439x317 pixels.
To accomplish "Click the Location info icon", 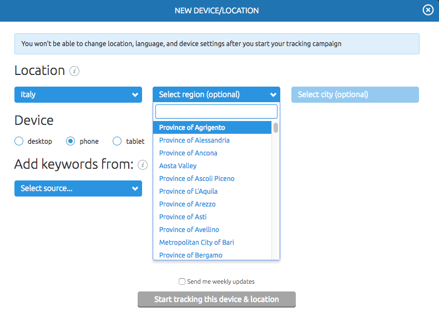I will (74, 71).
